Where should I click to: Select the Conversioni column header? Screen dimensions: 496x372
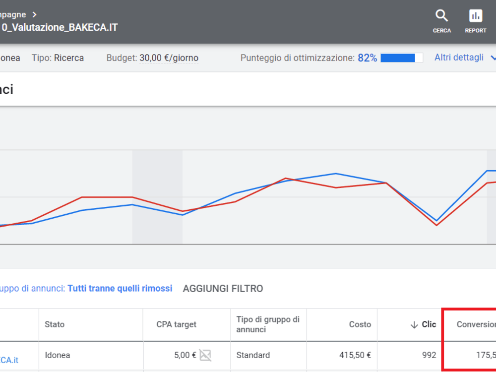tap(476, 324)
